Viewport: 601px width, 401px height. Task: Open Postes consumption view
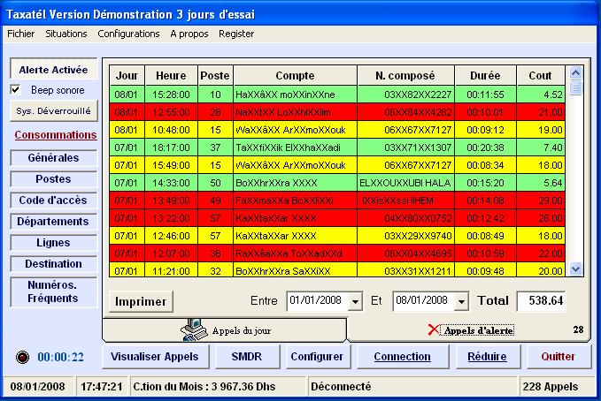[x=53, y=179]
